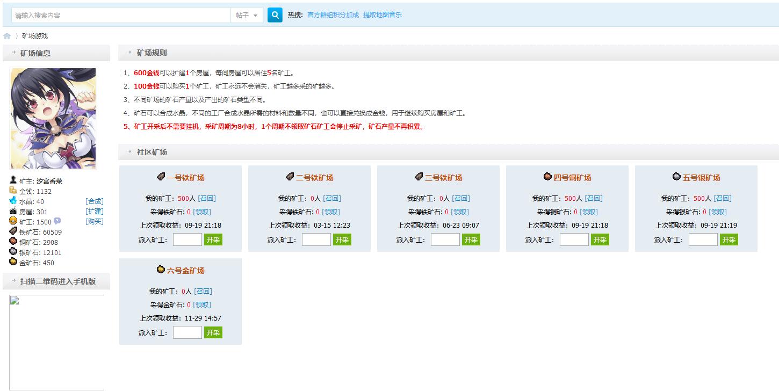
Task: Click the crystal icon in mine info
Action: (13, 201)
